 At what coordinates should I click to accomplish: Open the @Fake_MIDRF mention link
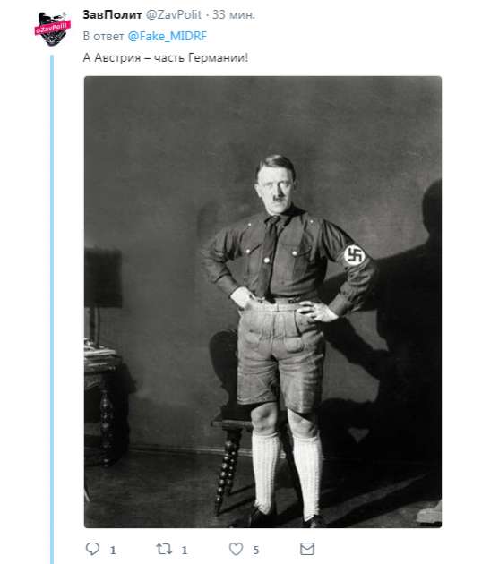[168, 37]
